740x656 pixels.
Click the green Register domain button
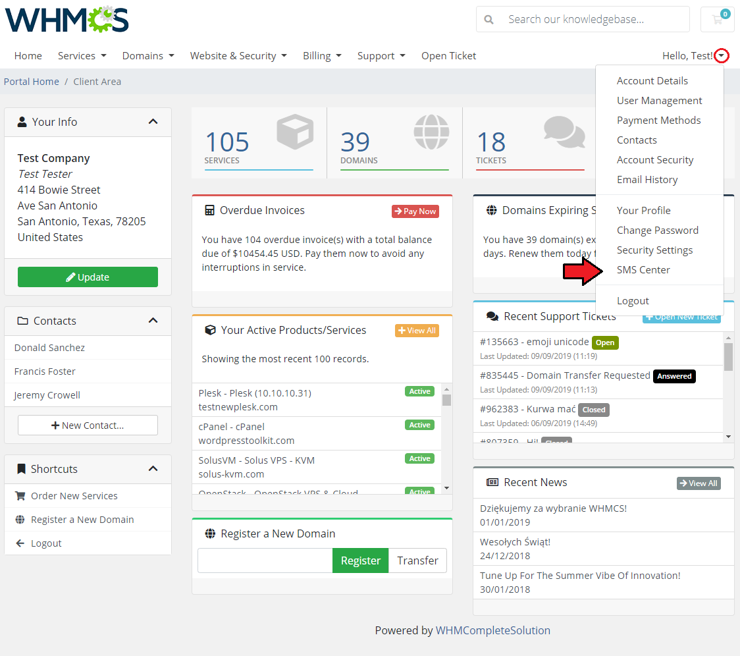coord(360,560)
